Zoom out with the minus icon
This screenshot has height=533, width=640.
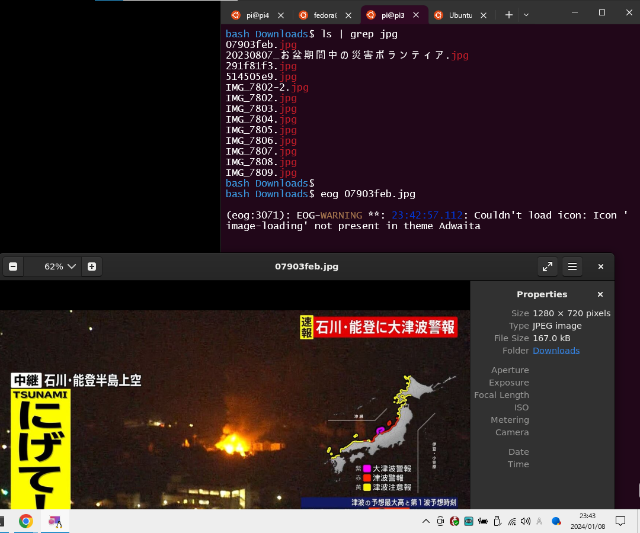(x=13, y=266)
